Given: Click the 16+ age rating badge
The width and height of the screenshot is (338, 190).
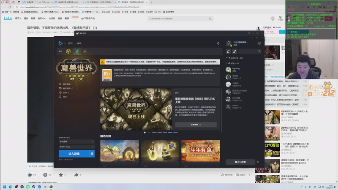Looking at the screenshot, I should [107, 75].
